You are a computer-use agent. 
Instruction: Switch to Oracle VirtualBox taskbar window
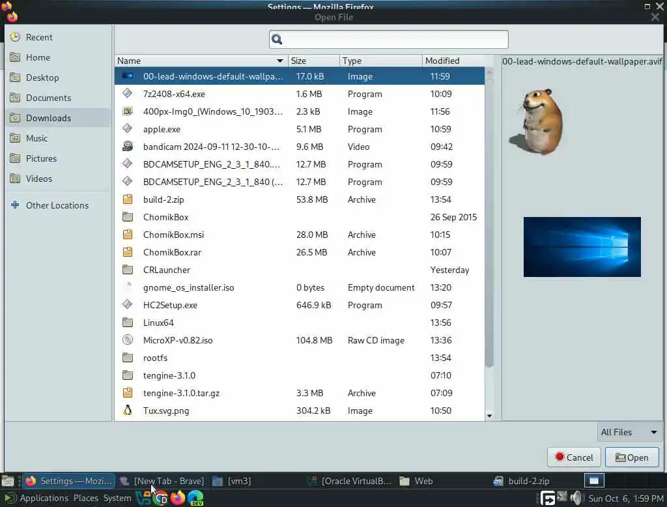[350, 481]
